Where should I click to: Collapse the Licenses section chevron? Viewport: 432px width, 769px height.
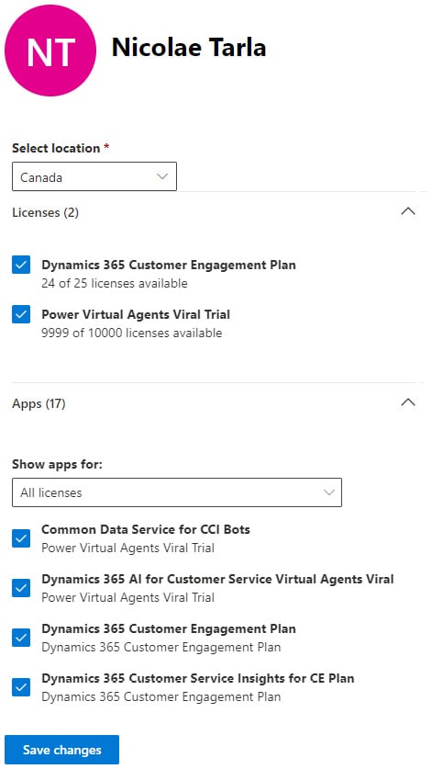[408, 211]
